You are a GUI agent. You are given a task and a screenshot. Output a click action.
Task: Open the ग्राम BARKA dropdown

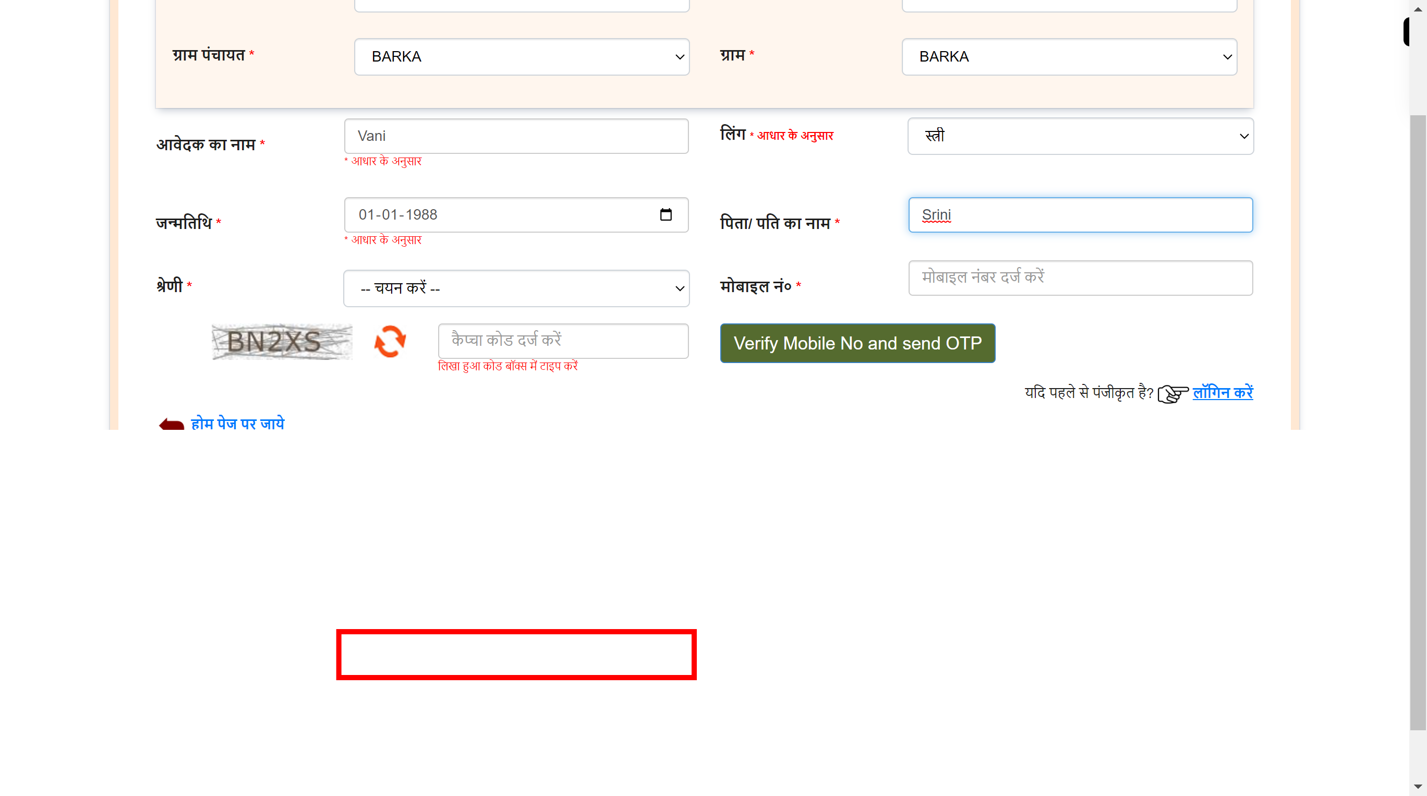pos(1069,56)
